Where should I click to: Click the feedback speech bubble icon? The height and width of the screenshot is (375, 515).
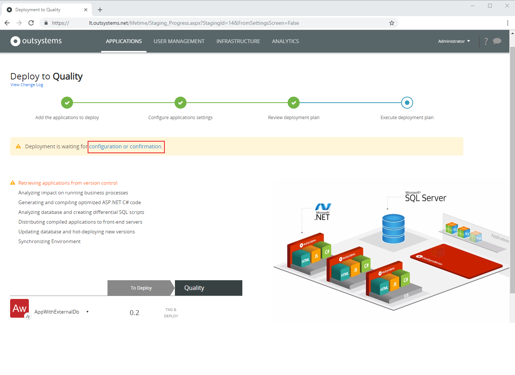[x=497, y=41]
